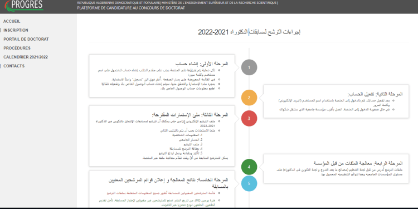Screen dimensions: 418x209
Task: Click the fourth-stage card heading 'المرحلة الرابعة'
Action: pyautogui.click(x=358, y=163)
